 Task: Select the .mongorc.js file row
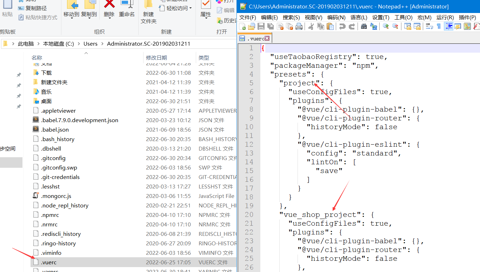(x=133, y=196)
